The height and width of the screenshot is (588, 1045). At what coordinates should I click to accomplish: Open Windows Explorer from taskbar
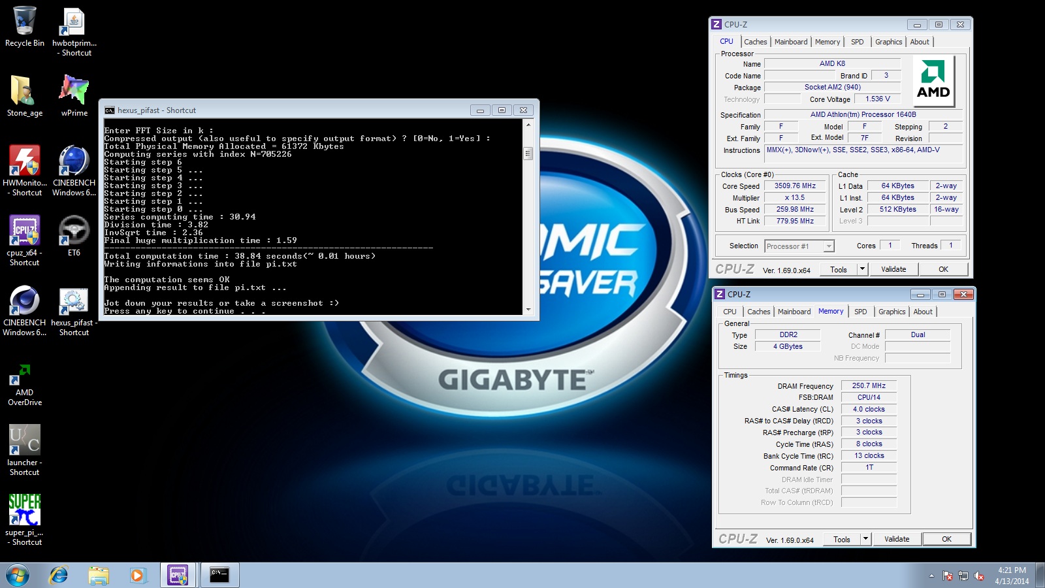point(99,575)
